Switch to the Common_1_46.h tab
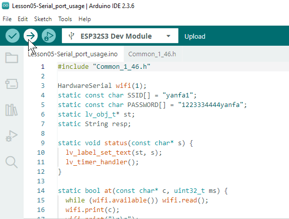 pyautogui.click(x=152, y=54)
